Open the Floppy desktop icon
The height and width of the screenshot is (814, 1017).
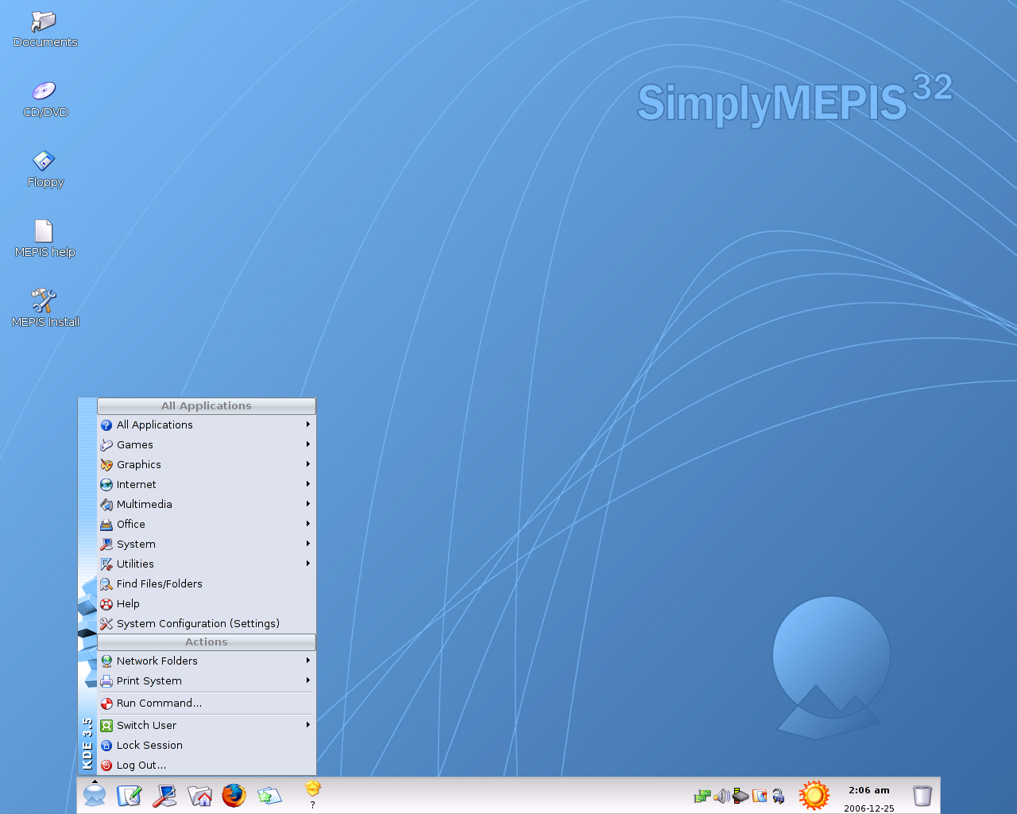(x=44, y=169)
